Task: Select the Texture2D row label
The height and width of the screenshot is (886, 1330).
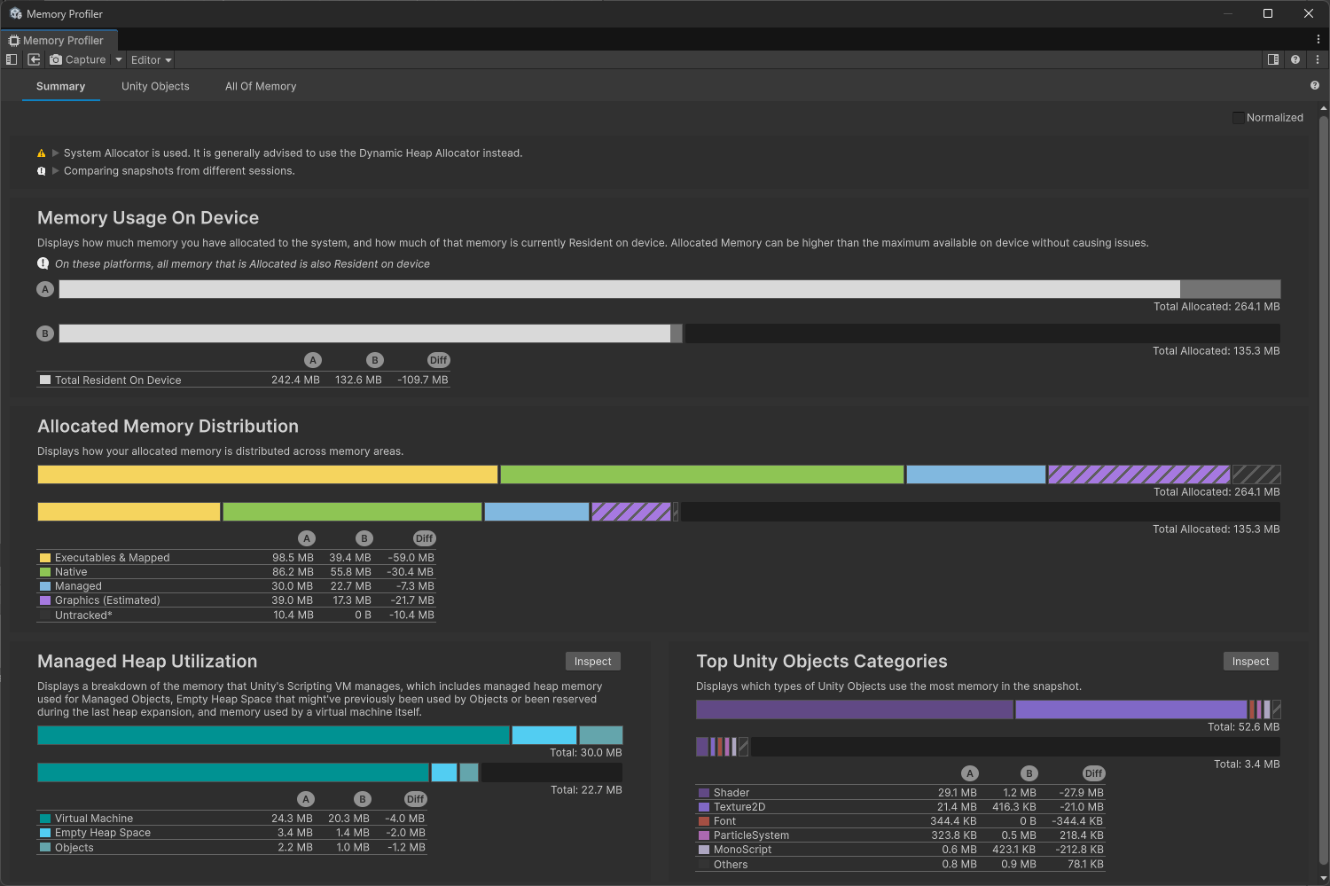Action: tap(739, 807)
